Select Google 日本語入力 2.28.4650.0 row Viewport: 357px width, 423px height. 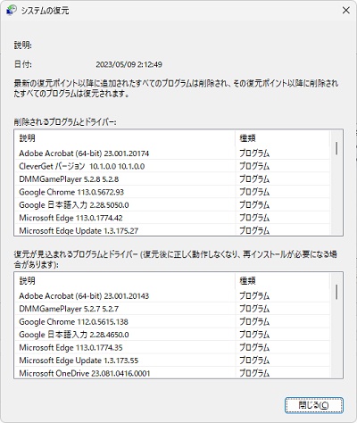click(x=172, y=335)
